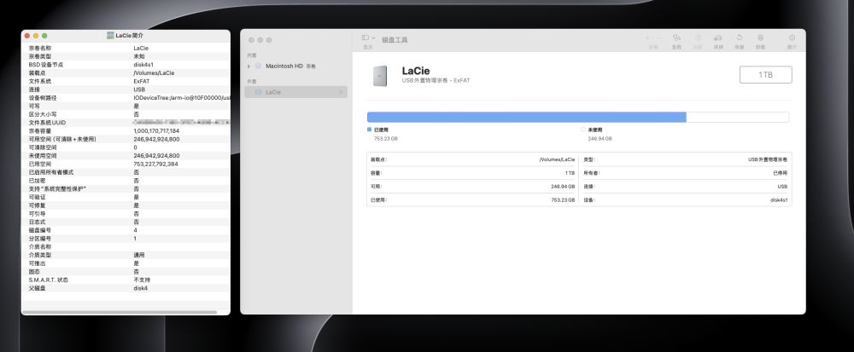Image resolution: width=854 pixels, height=352 pixels.
Task: Click the remove volume minus icon
Action: click(659, 38)
